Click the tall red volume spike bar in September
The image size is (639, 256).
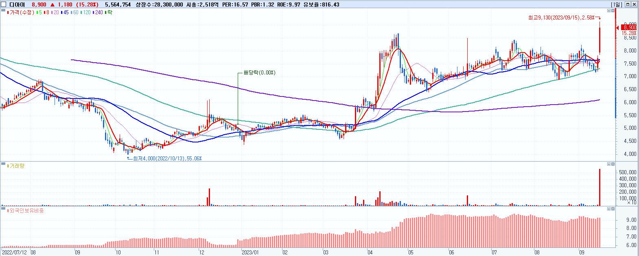[x=600, y=187]
